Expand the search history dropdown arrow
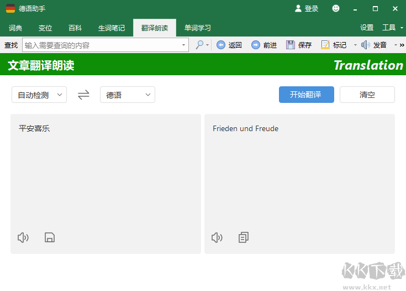The image size is (406, 291). coord(184,45)
